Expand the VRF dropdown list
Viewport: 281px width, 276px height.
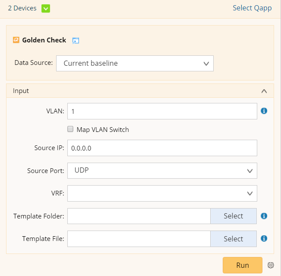(162, 193)
